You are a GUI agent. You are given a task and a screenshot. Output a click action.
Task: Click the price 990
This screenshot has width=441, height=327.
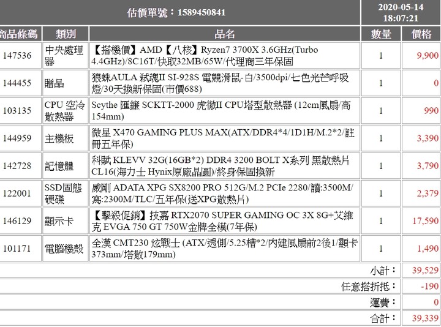431,110
